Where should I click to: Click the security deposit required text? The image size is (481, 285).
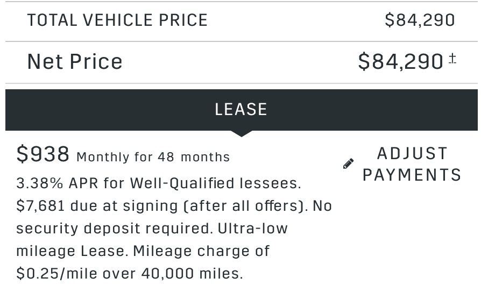[x=115, y=229]
